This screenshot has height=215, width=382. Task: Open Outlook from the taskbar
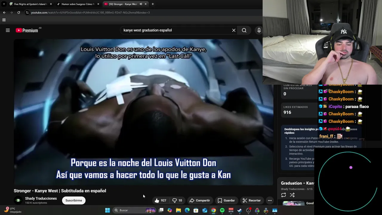coord(205,210)
